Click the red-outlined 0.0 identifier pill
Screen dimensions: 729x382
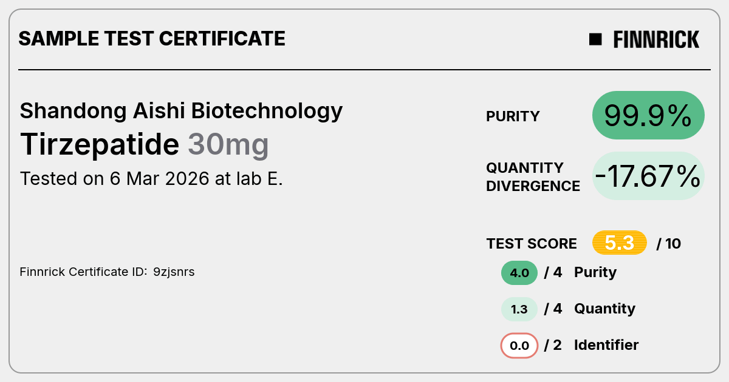pos(519,346)
